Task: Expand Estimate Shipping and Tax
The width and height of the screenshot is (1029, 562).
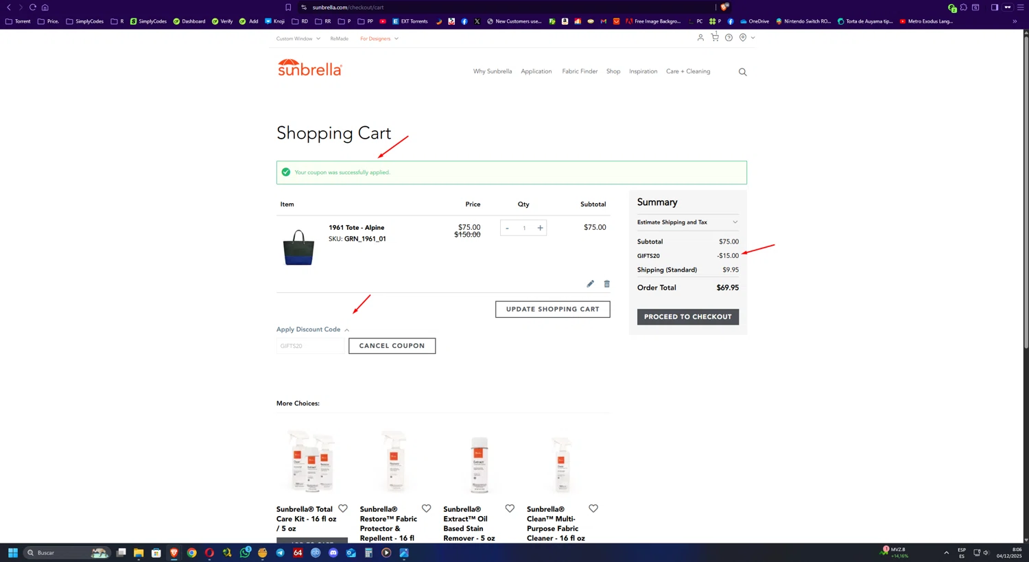Action: pos(687,222)
